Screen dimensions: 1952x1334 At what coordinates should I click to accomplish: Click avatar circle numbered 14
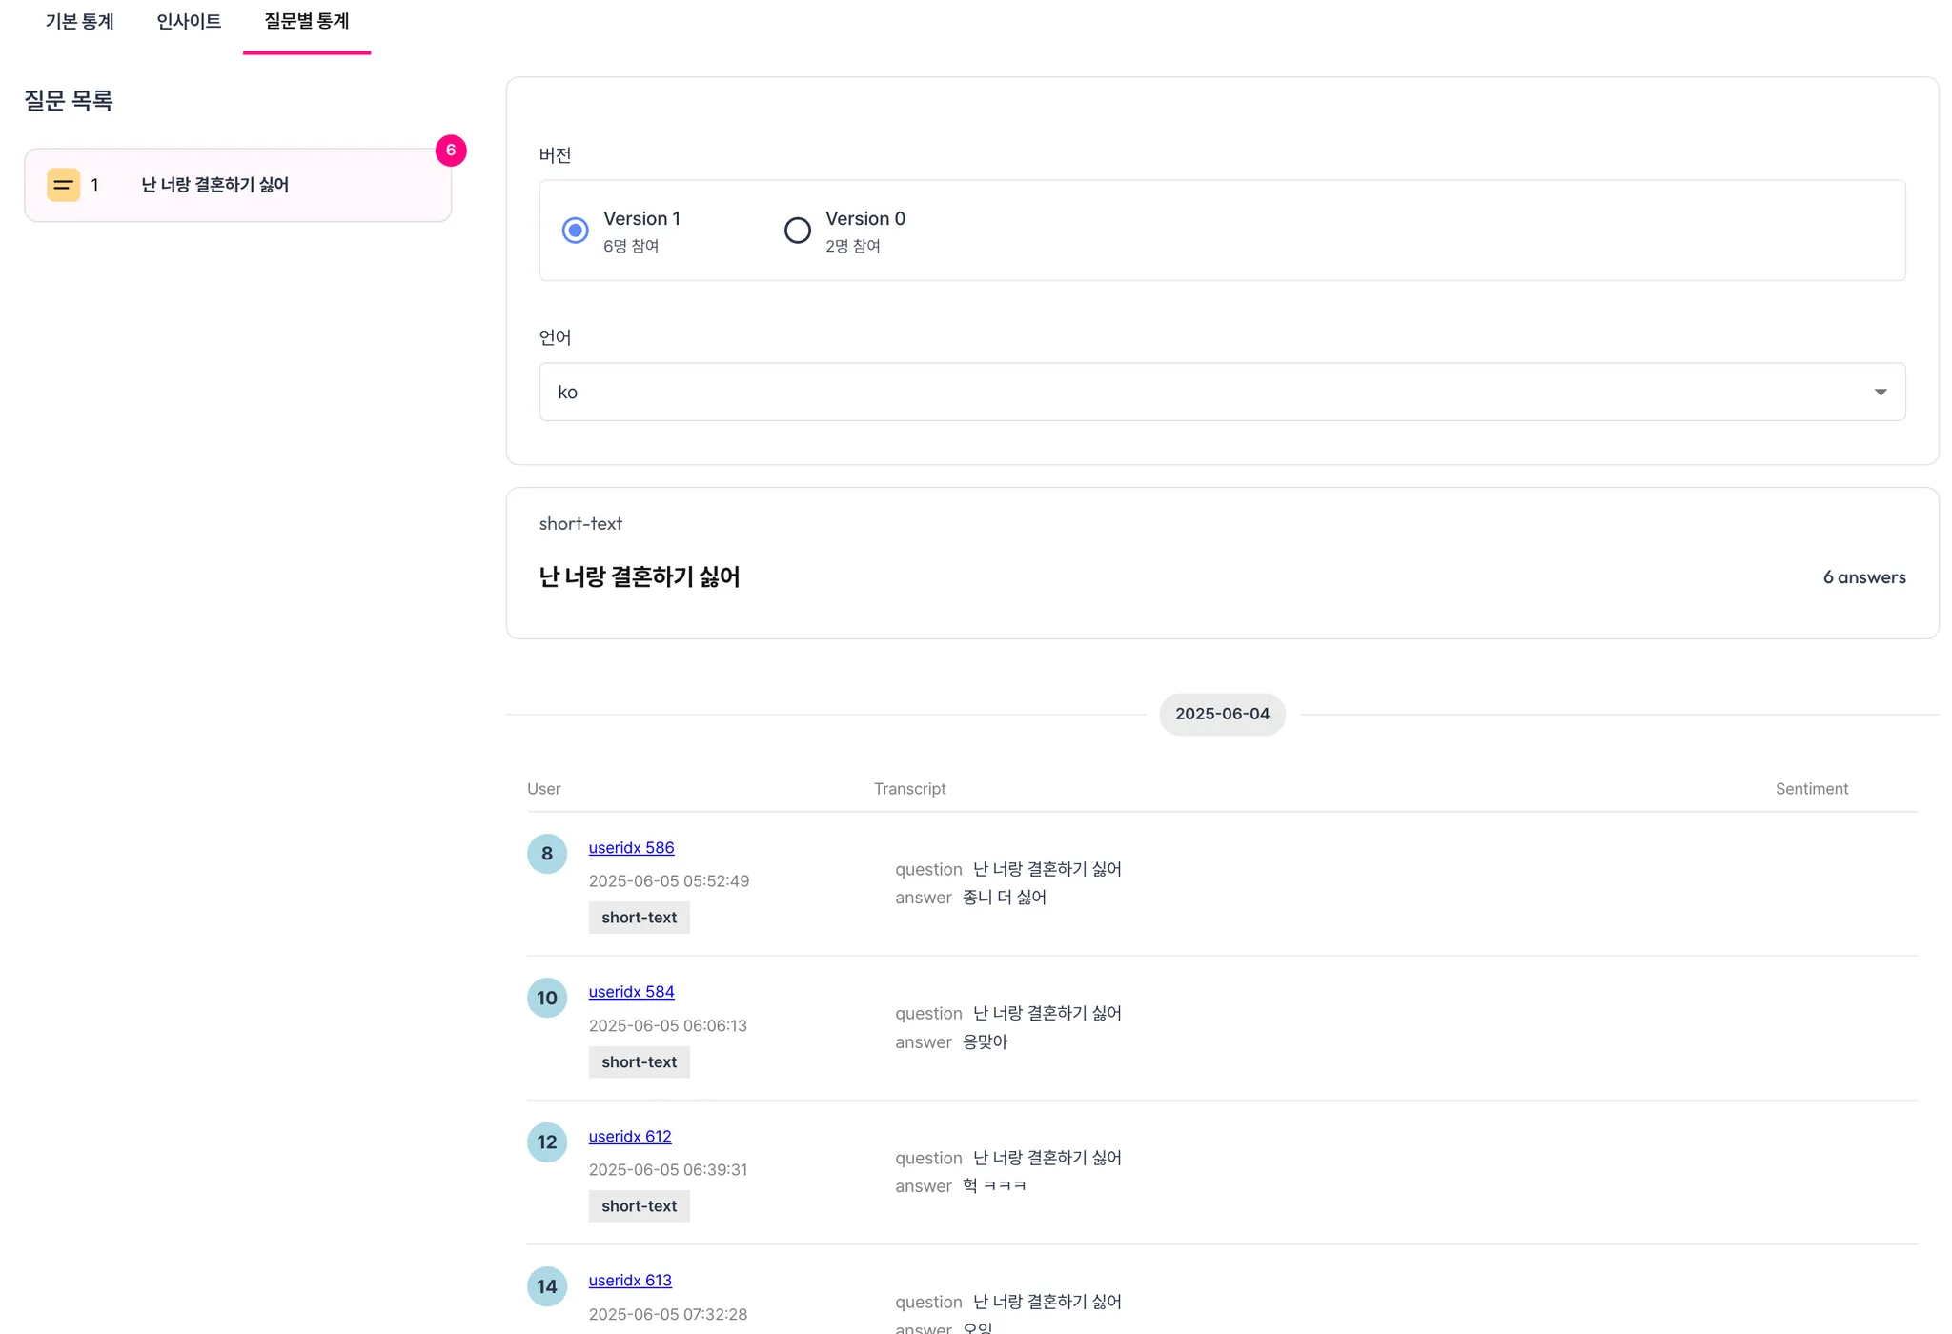coord(547,1286)
